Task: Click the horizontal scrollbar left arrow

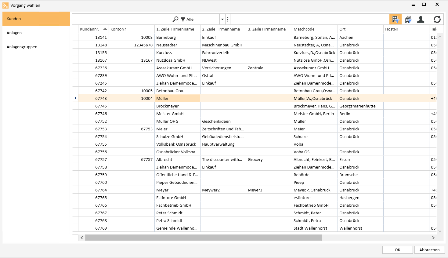Action: coord(81,238)
